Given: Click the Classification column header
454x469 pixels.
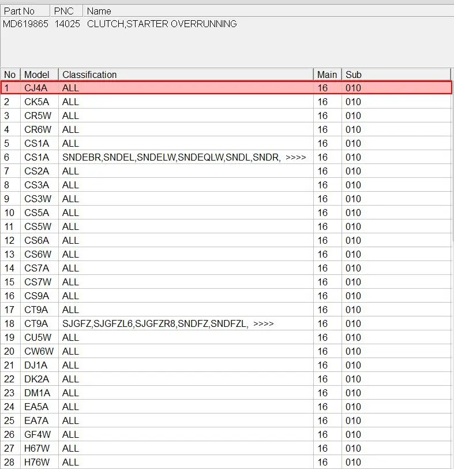Looking at the screenshot, I should (186, 75).
